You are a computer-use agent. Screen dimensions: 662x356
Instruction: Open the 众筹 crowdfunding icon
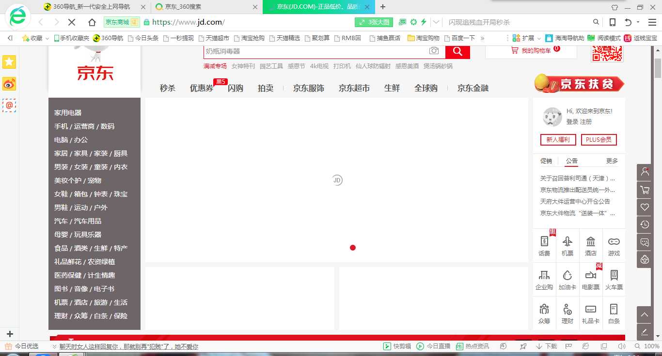pos(544,313)
